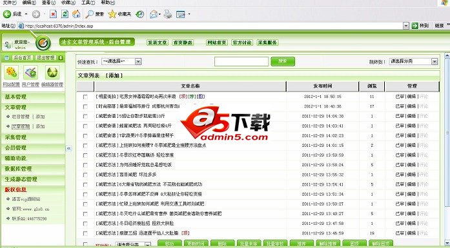Image resolution: width=450 pixels, height=248 pixels.
Task: Click the green 搜索 search button
Action: click(283, 61)
